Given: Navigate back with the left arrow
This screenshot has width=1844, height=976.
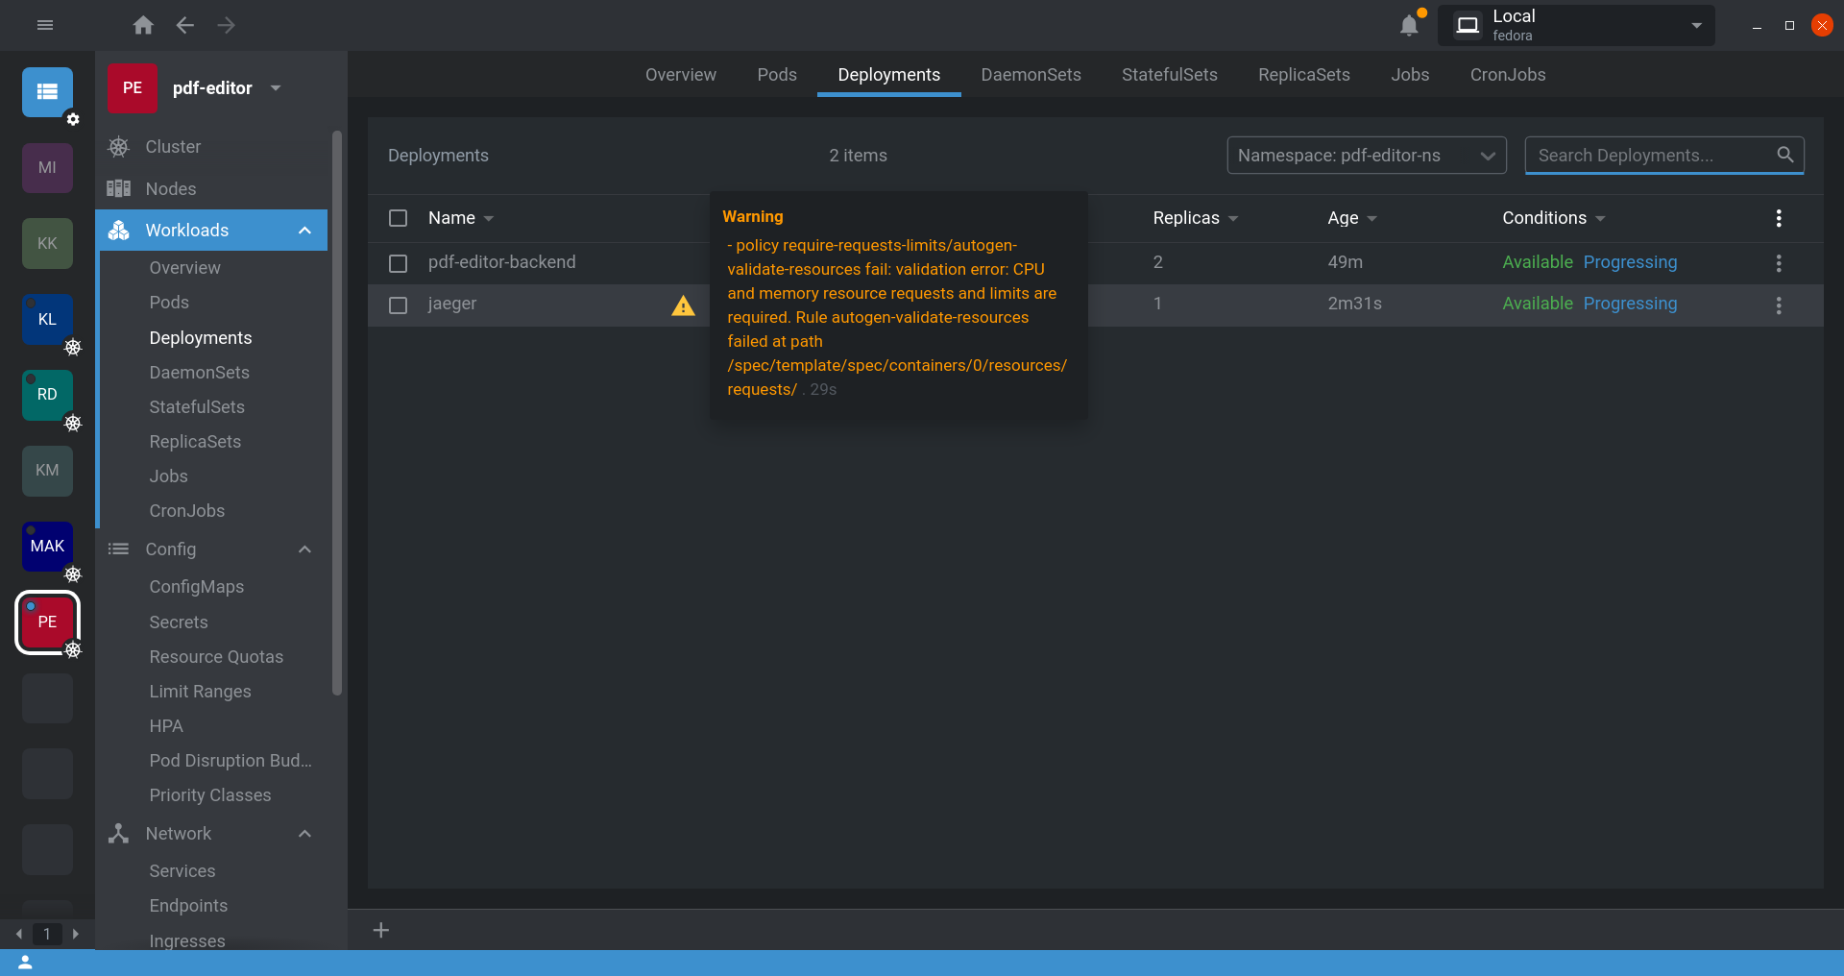Looking at the screenshot, I should tap(185, 25).
